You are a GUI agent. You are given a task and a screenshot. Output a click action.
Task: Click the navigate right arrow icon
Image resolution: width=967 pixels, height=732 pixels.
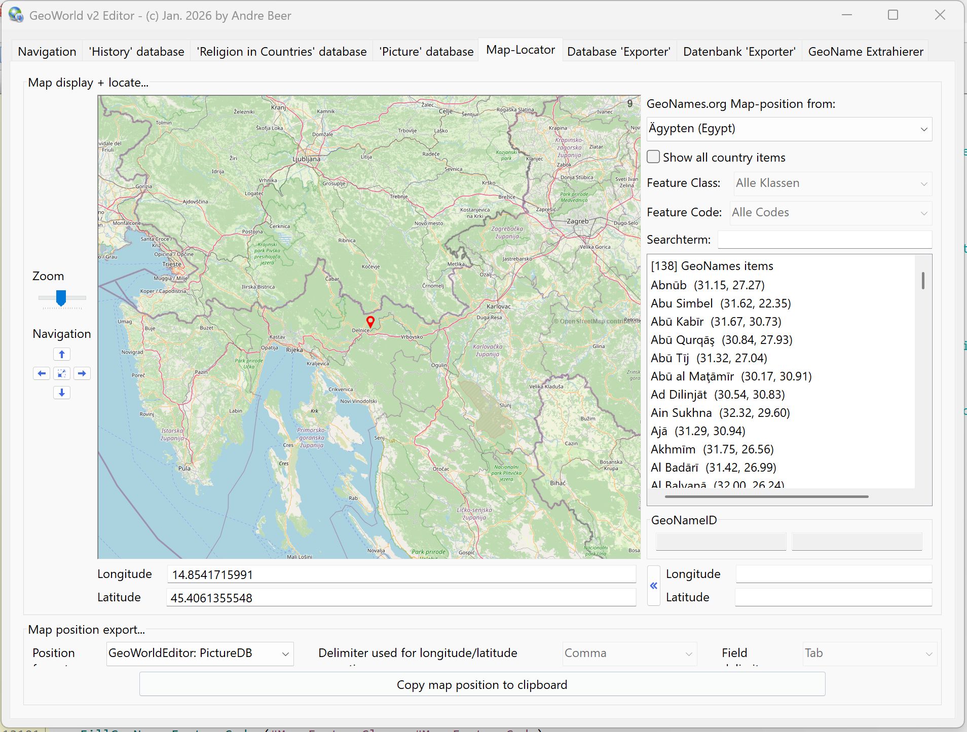click(82, 373)
